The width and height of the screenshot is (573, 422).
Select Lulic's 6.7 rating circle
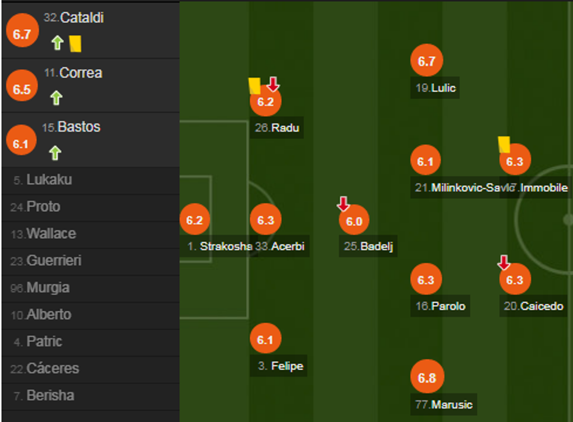(x=427, y=61)
